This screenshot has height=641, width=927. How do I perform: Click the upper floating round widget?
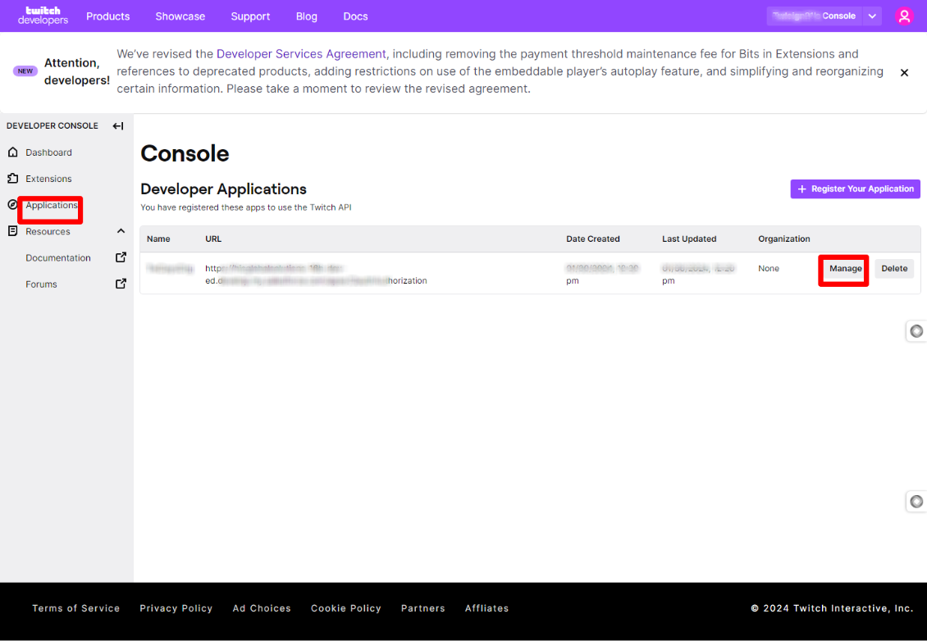916,331
